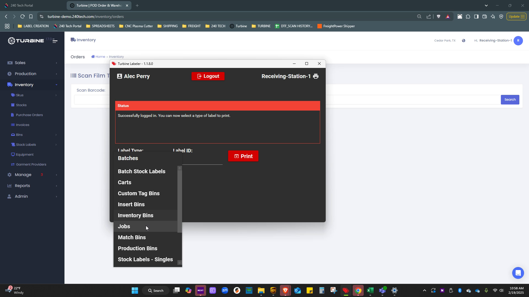This screenshot has width=529, height=297.
Task: Open the Equipment sidebar item
Action: 25,155
